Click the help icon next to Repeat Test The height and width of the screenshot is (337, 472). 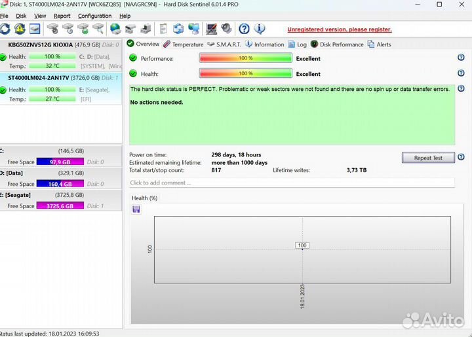(x=461, y=158)
